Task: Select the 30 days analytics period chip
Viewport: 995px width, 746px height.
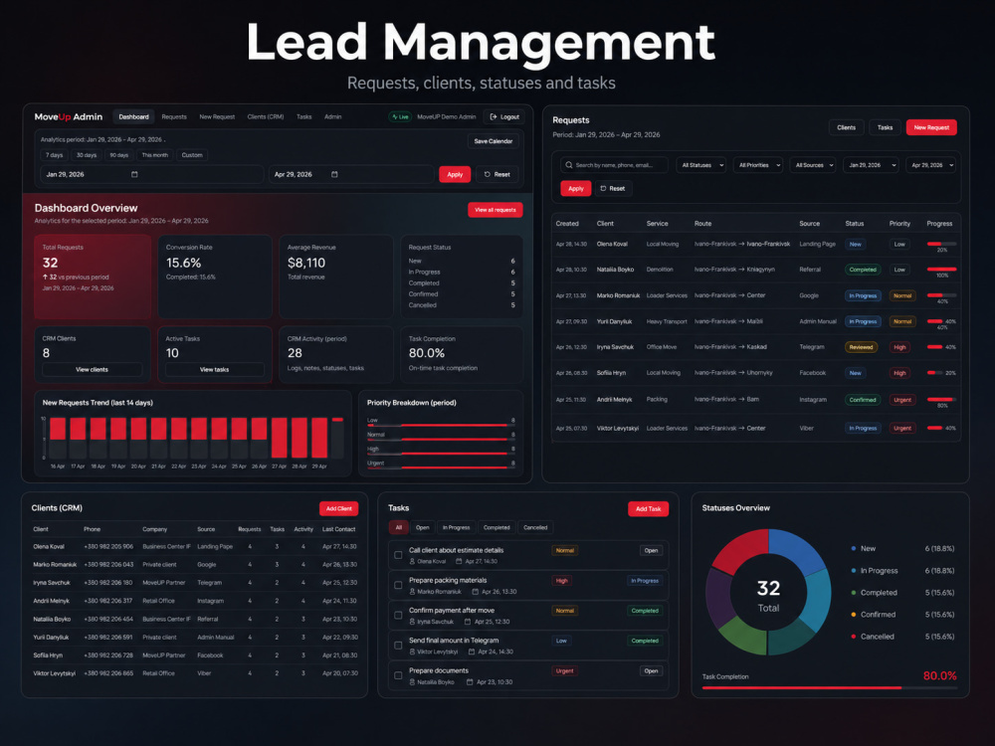Action: coord(87,155)
